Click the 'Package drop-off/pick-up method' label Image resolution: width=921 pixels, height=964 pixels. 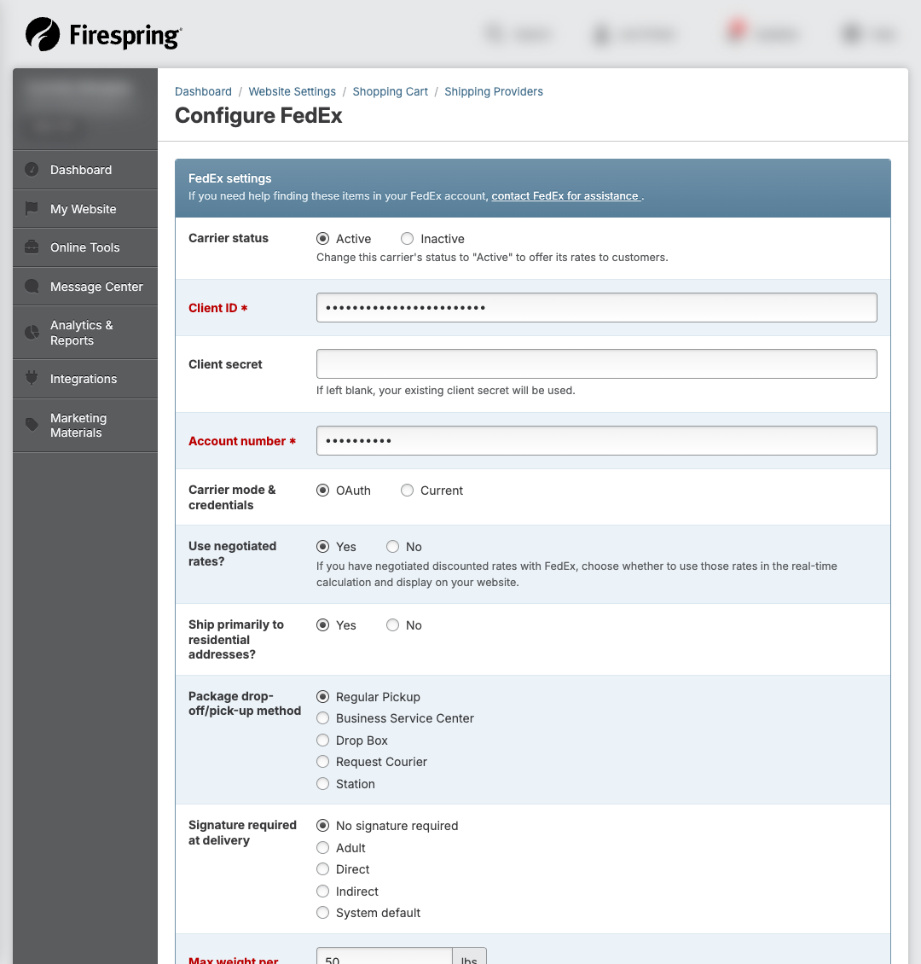tap(245, 703)
